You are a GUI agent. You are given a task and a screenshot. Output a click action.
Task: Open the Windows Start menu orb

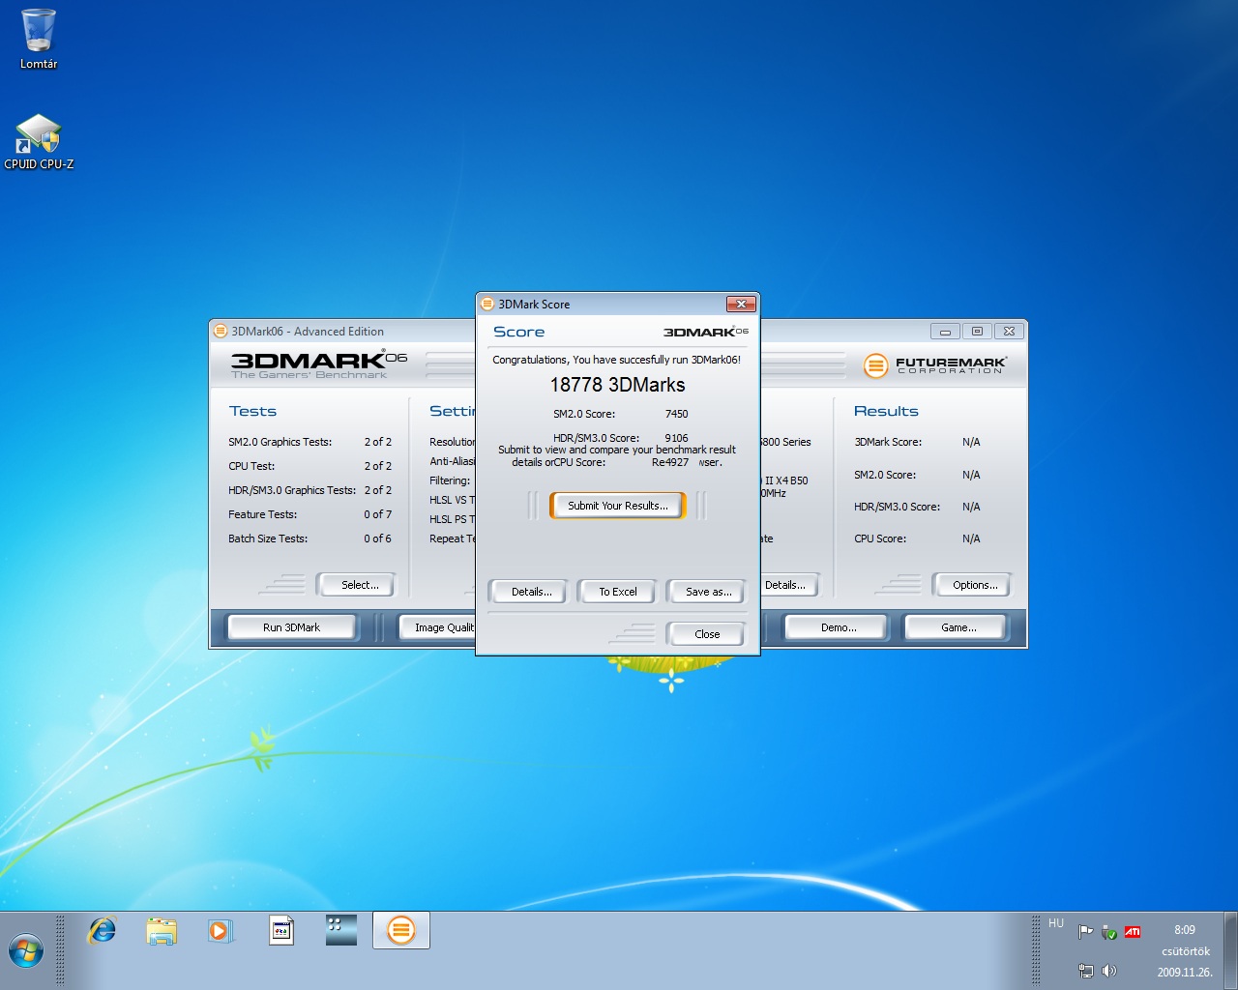(x=26, y=951)
